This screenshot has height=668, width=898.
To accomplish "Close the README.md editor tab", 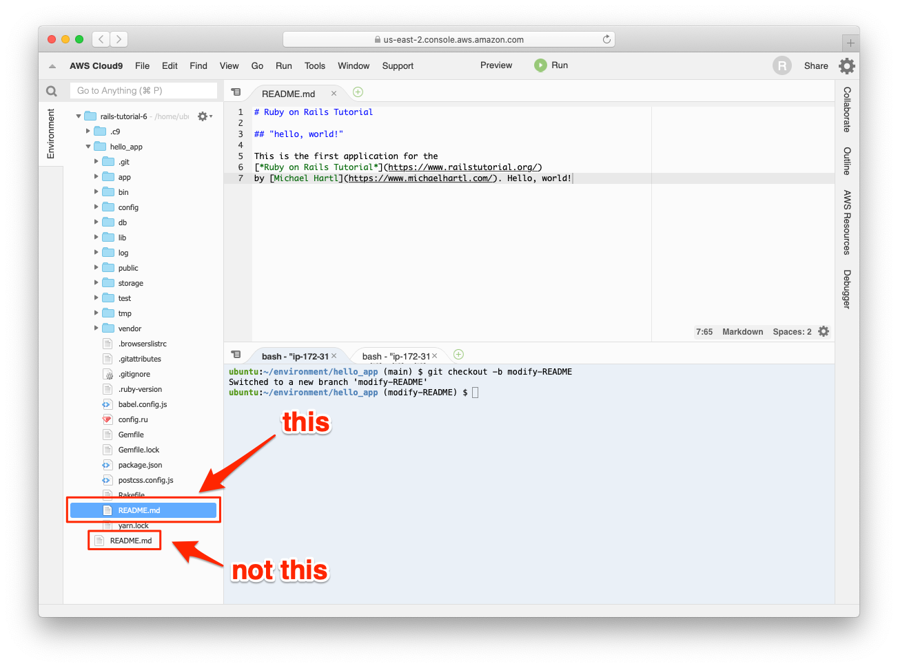I will tap(334, 94).
